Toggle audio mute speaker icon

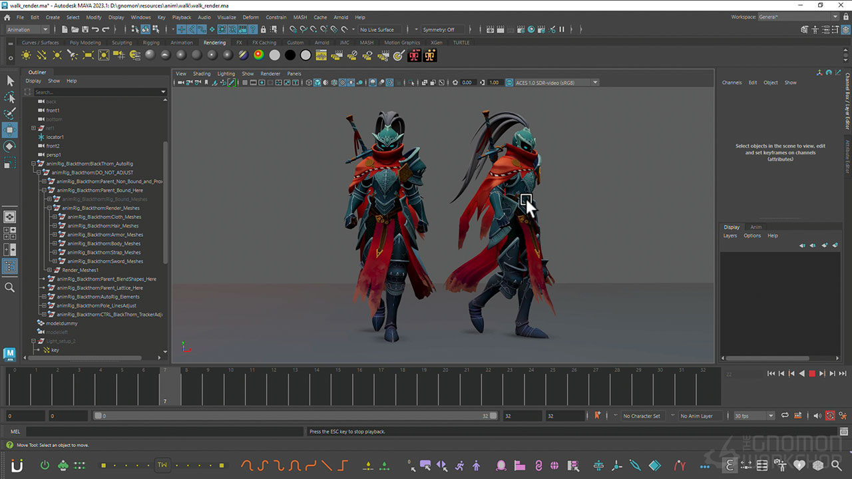[818, 416]
